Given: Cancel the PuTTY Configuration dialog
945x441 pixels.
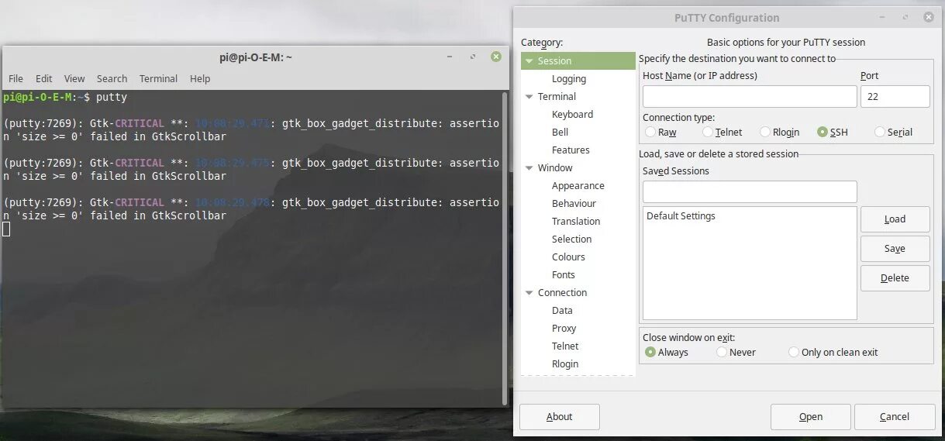Looking at the screenshot, I should coord(894,417).
